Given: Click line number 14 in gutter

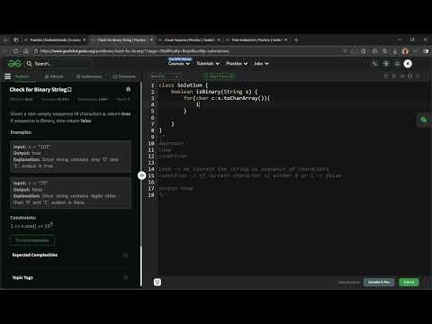Looking at the screenshot, I should point(151,169).
